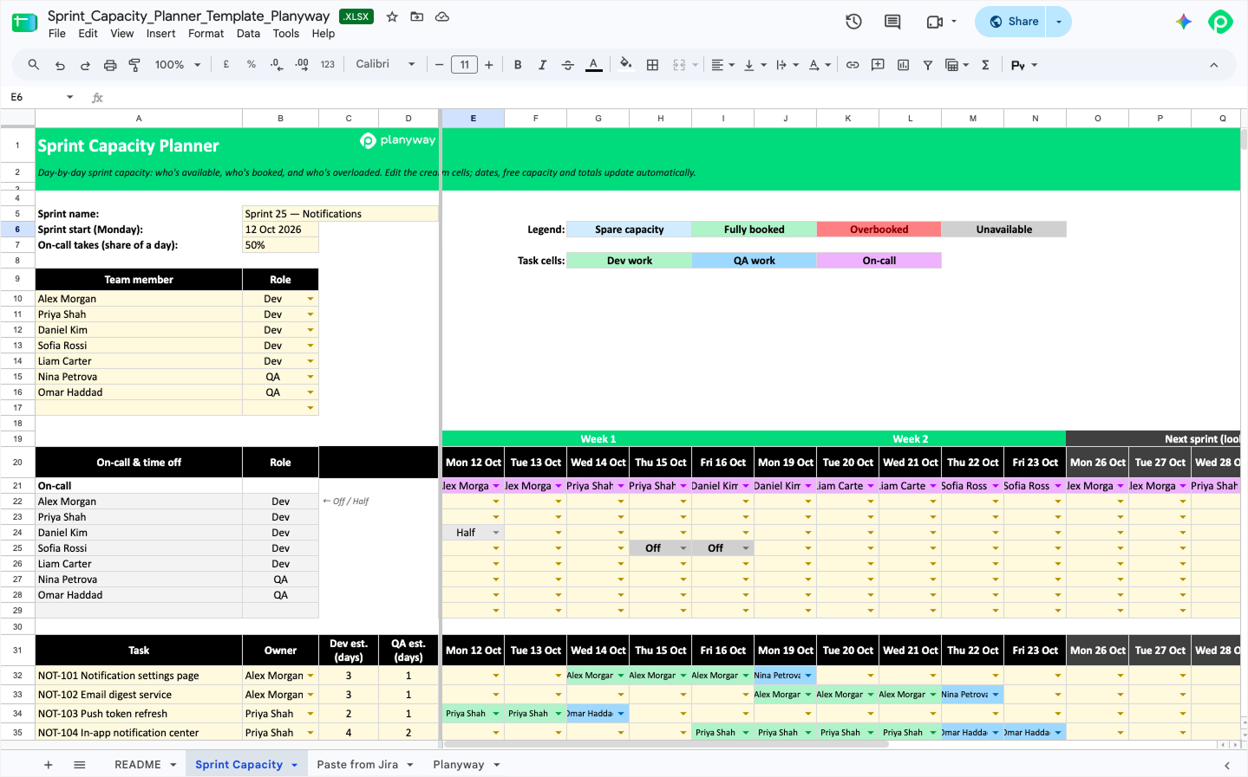This screenshot has height=777, width=1248.
Task: Click the font size input field
Action: click(x=465, y=65)
